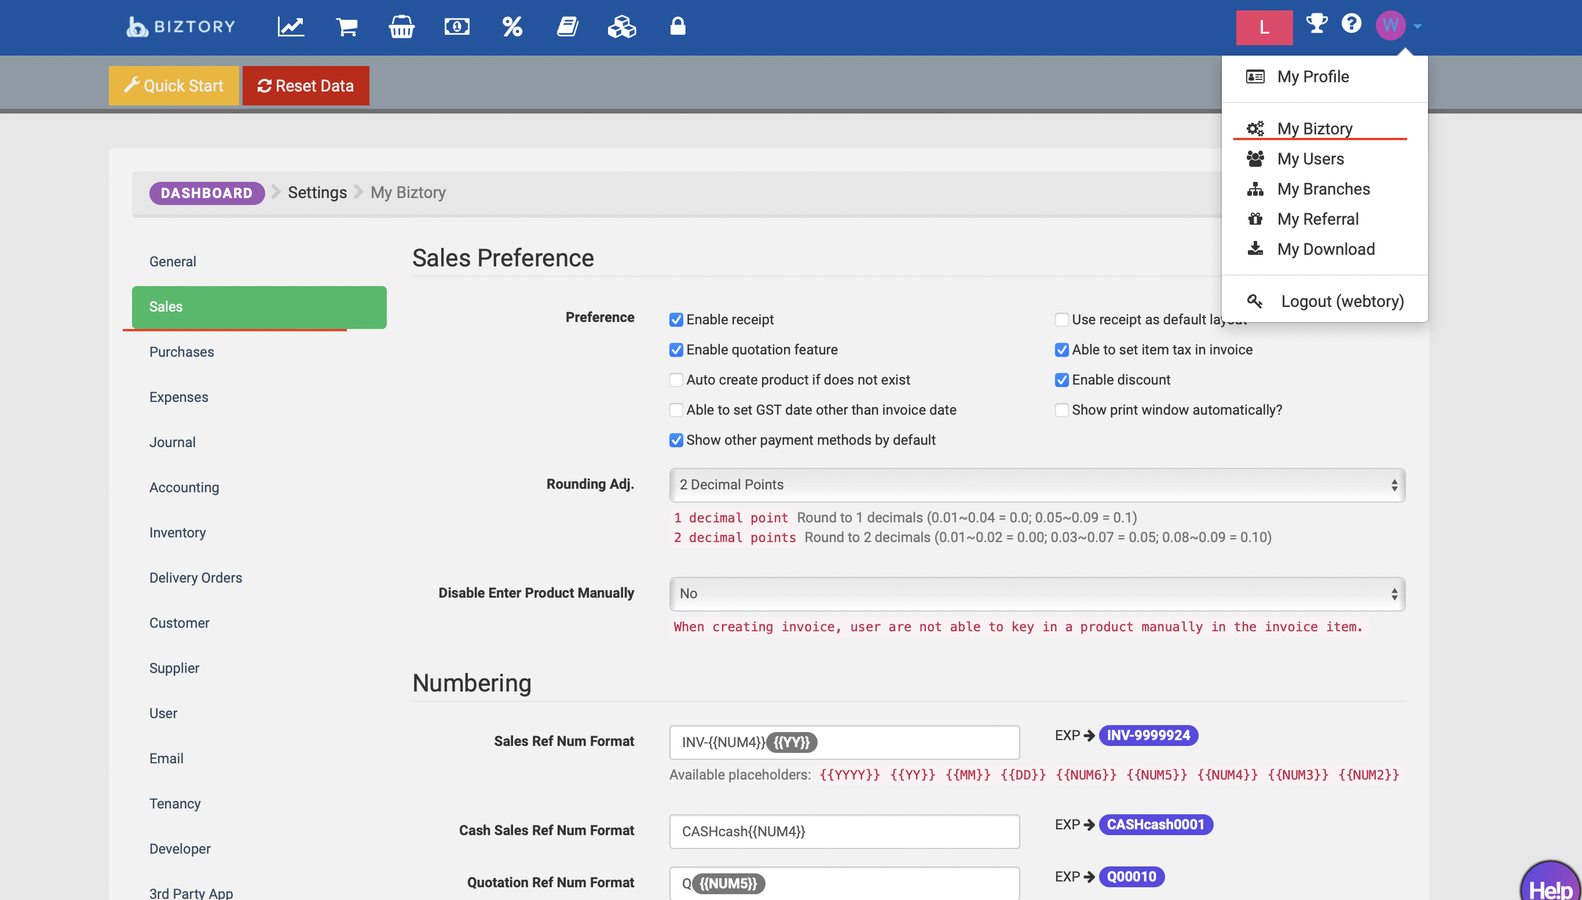Screen dimensions: 1582x900
Task: Expand Disable Enter Product Manually dropdown
Action: coord(1037,594)
